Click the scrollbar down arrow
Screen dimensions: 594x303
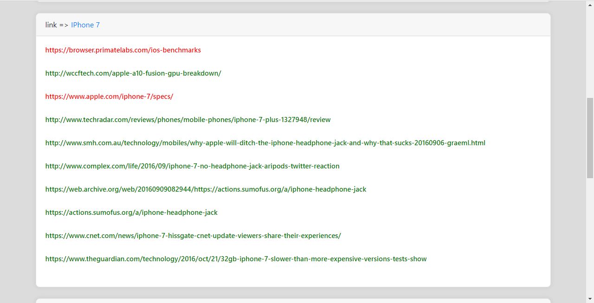tap(590, 299)
